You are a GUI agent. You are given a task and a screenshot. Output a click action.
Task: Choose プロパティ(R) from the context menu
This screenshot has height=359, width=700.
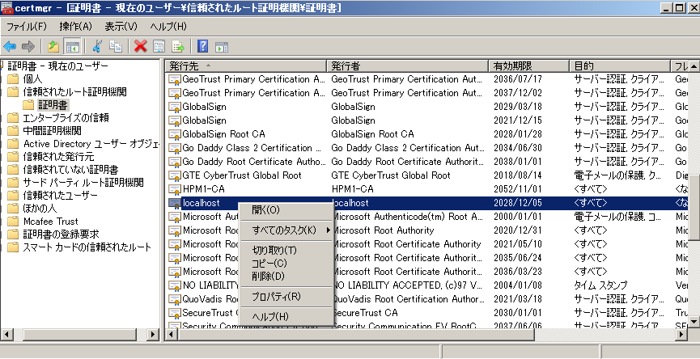pos(276,297)
